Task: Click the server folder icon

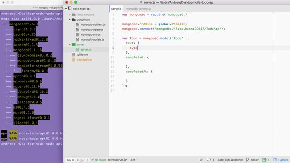Action: pyautogui.click(x=74, y=44)
